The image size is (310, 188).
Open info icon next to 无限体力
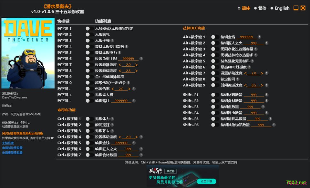click(112, 119)
